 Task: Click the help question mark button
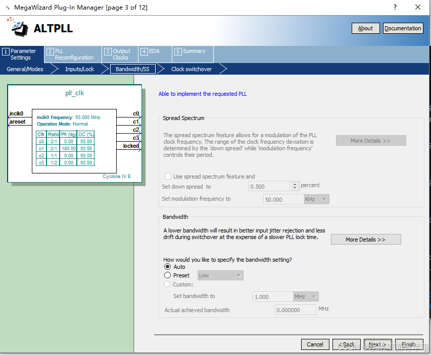395,7
